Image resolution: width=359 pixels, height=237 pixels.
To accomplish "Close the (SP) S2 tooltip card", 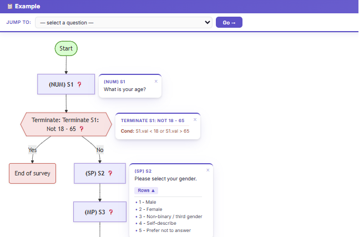I will (208, 170).
